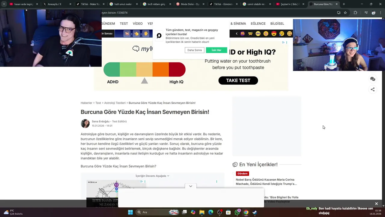
Task: Switch to the 'Şeytan'ın ( İblis )' tab
Action: click(x=290, y=4)
